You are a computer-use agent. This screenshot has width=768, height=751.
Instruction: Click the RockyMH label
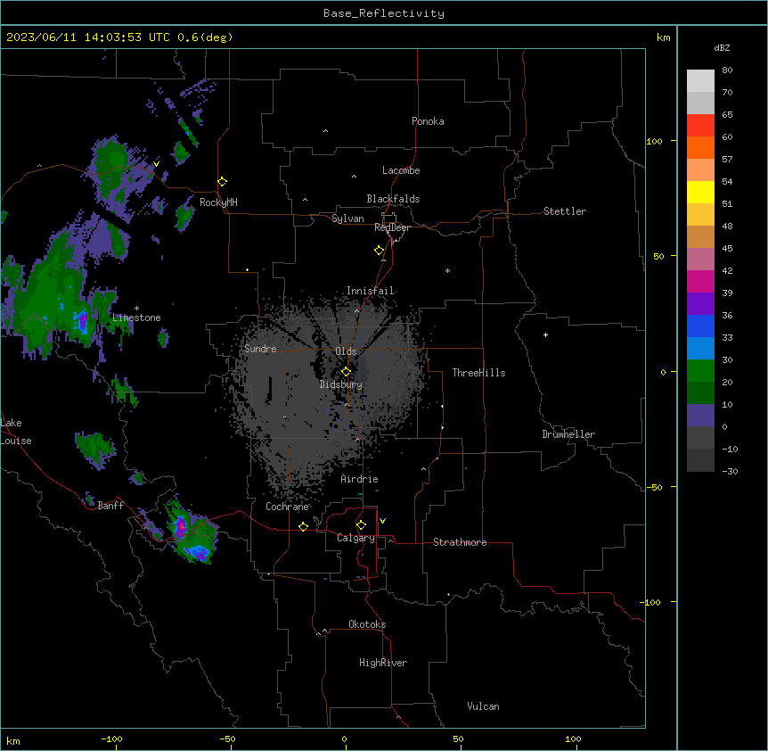(x=218, y=202)
